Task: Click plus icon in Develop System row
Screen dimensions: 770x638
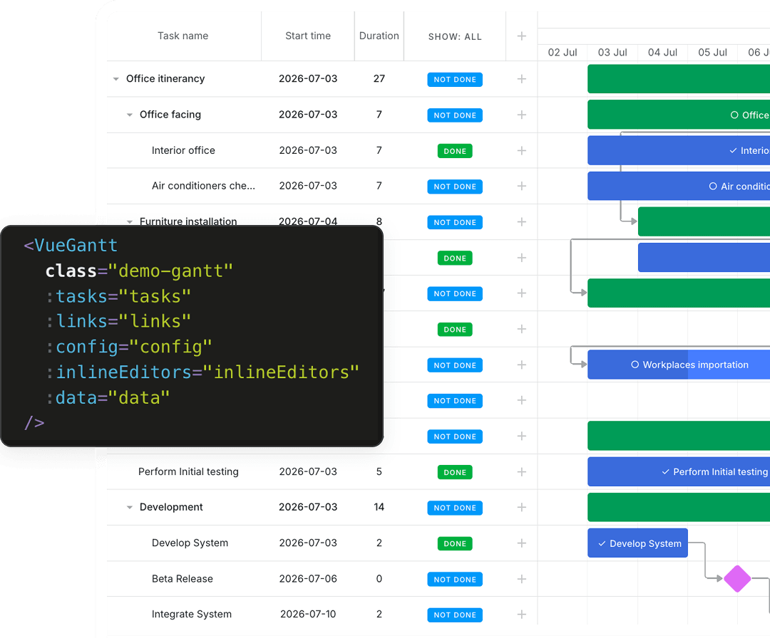Action: click(x=521, y=543)
